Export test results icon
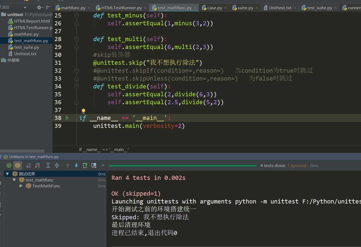 (85, 165)
